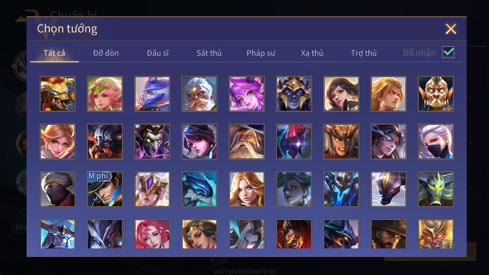Choose the hero tagged 'M phí'
Screen dimensions: 489x275
point(105,189)
